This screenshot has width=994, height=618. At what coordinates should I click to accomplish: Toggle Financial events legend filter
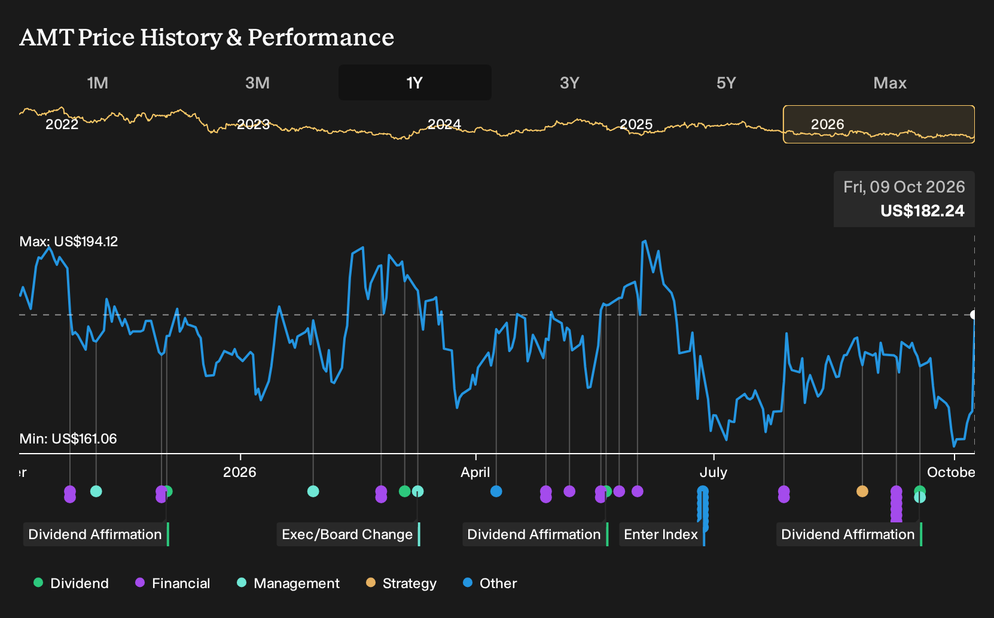point(173,583)
